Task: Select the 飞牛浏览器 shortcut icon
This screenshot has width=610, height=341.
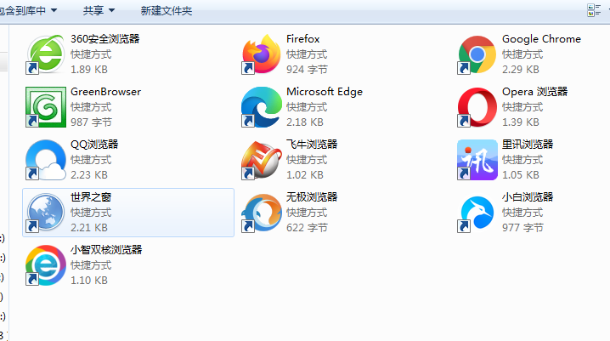Action: [262, 160]
